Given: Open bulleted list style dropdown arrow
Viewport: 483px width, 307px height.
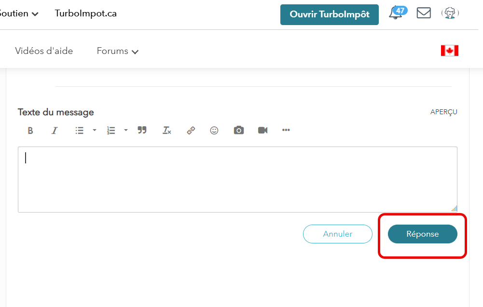Looking at the screenshot, I should [95, 130].
